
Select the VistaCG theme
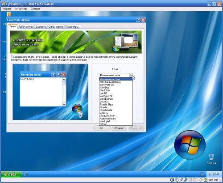[x=116, y=113]
